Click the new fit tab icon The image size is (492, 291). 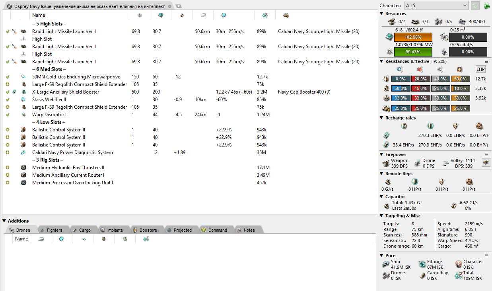pyautogui.click(x=179, y=6)
